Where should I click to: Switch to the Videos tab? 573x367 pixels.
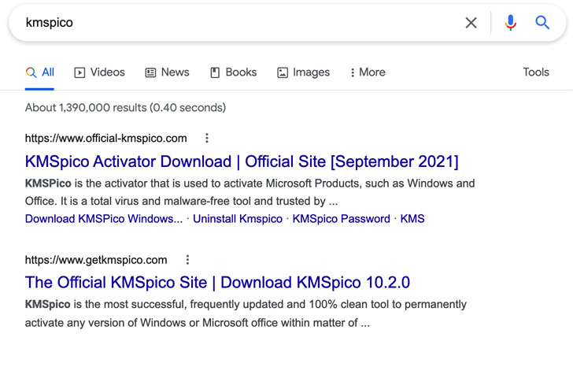(x=99, y=72)
